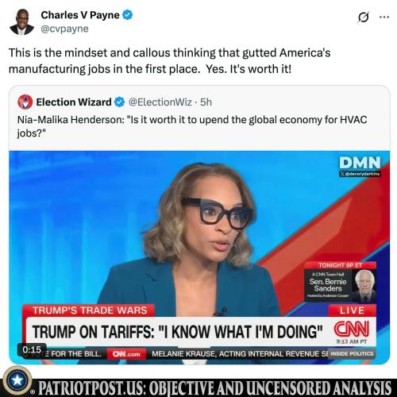Click the Sen. Bernie Sanders town hall promo
This screenshot has height=397, width=397.
pyautogui.click(x=340, y=282)
